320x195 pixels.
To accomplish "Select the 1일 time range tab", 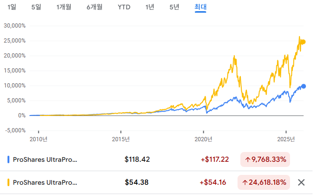I will (12, 7).
